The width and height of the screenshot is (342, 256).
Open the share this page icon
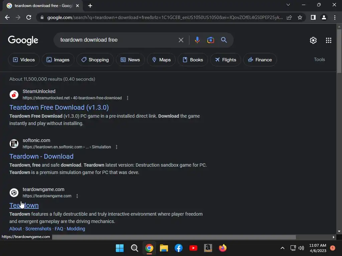pos(289,17)
